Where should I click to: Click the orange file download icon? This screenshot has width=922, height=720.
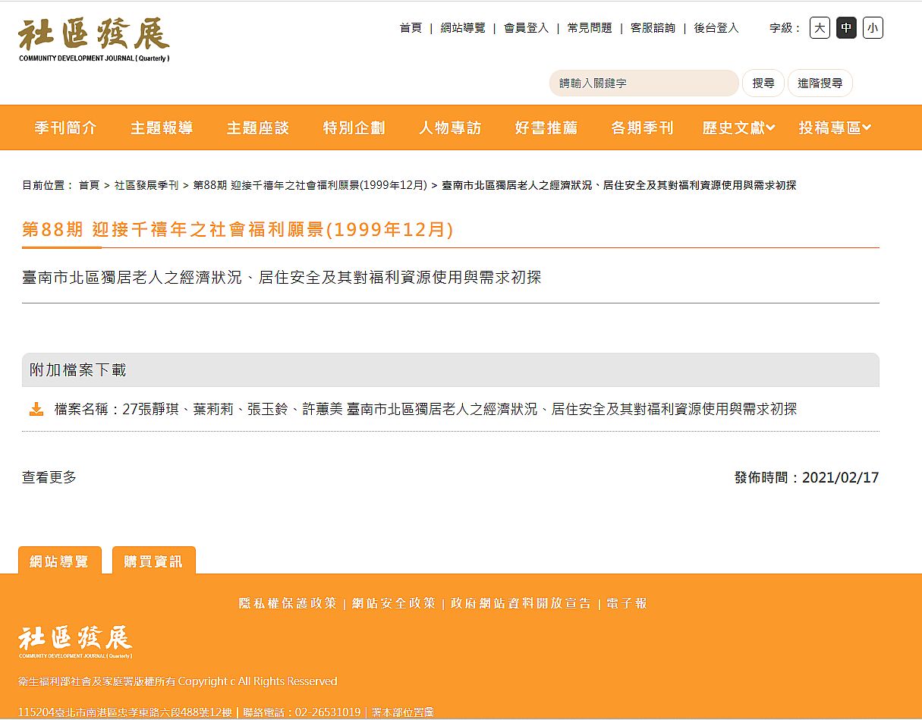36,410
